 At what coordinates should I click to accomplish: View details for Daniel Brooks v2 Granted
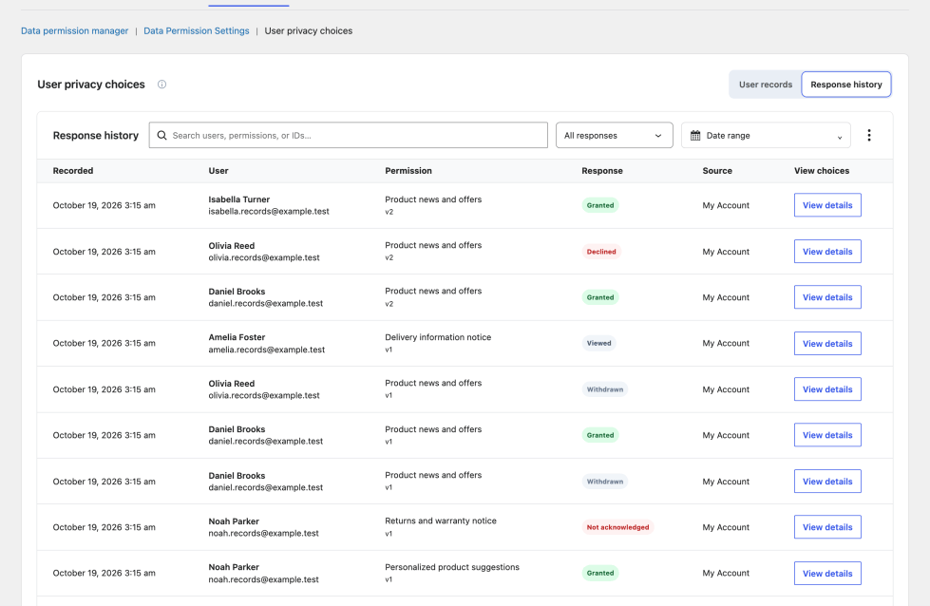pyautogui.click(x=827, y=297)
